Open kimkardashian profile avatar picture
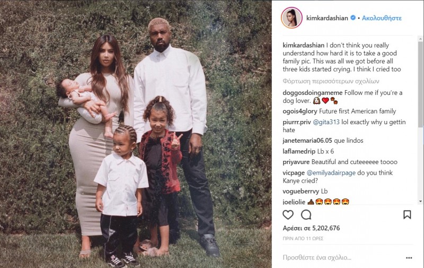The width and height of the screenshot is (424, 268). click(291, 18)
